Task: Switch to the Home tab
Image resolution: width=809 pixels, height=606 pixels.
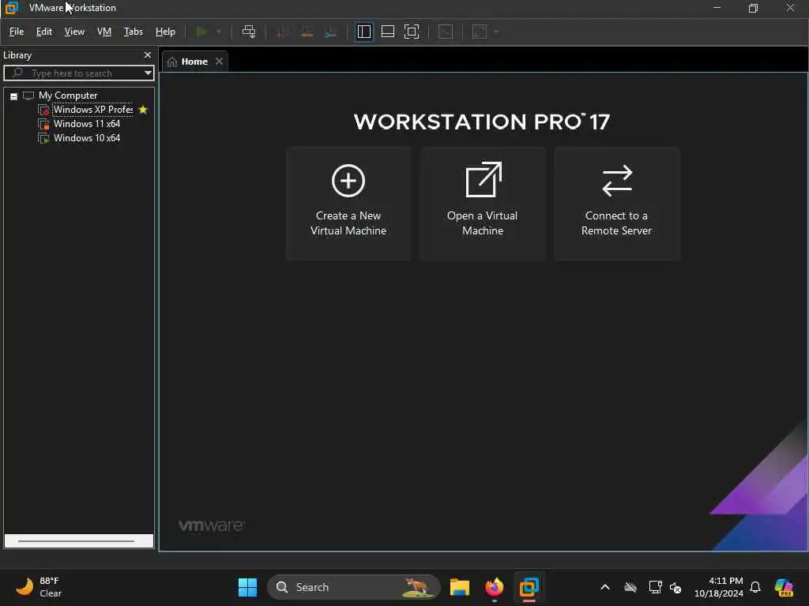Action: pos(194,62)
